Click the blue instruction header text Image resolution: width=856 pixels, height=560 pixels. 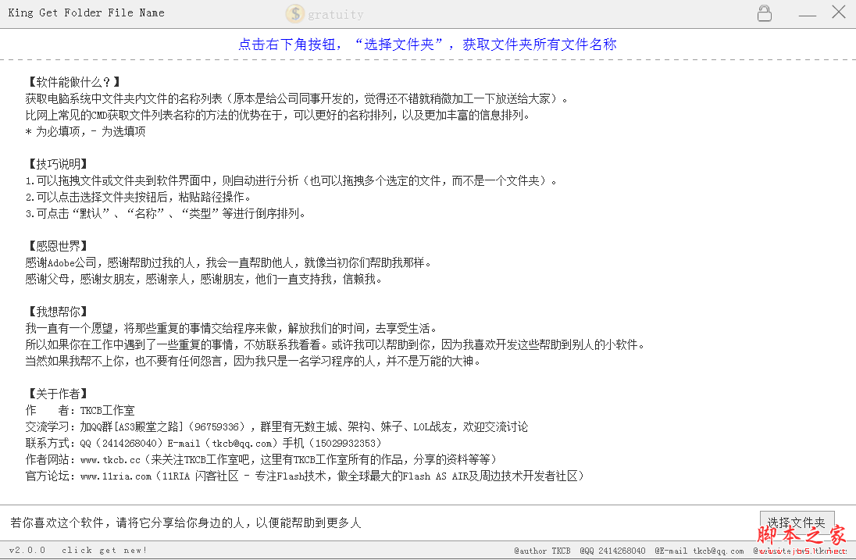pos(427,45)
